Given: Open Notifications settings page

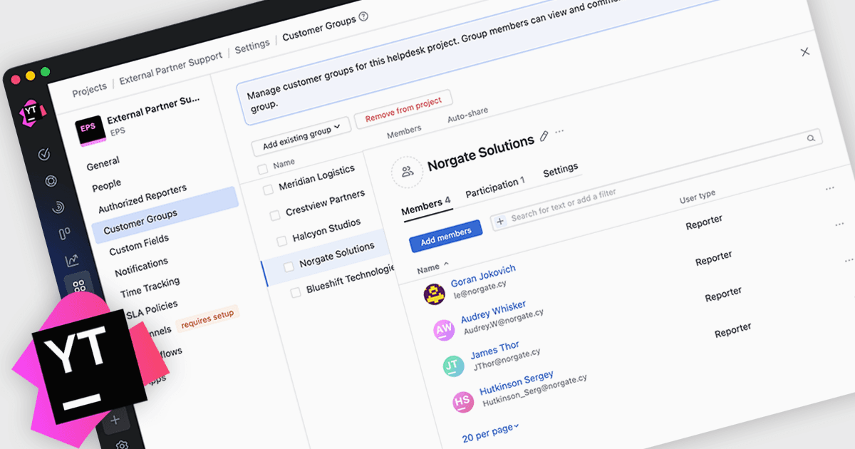Looking at the screenshot, I should point(142,268).
